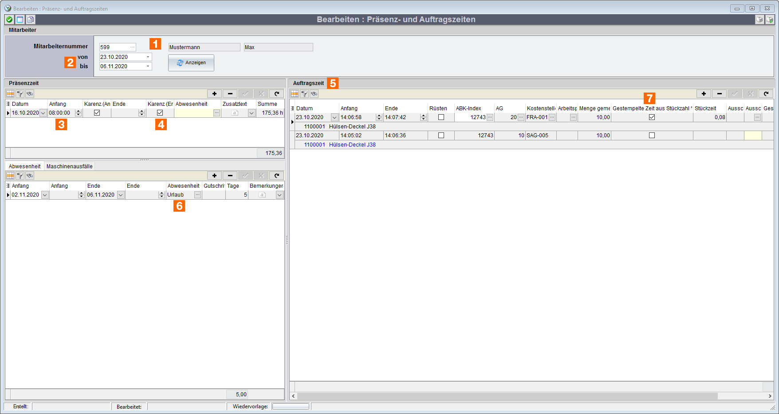Viewport: 779px width, 414px height.
Task: Click the blue window icon in top toolbar
Action: click(20, 19)
